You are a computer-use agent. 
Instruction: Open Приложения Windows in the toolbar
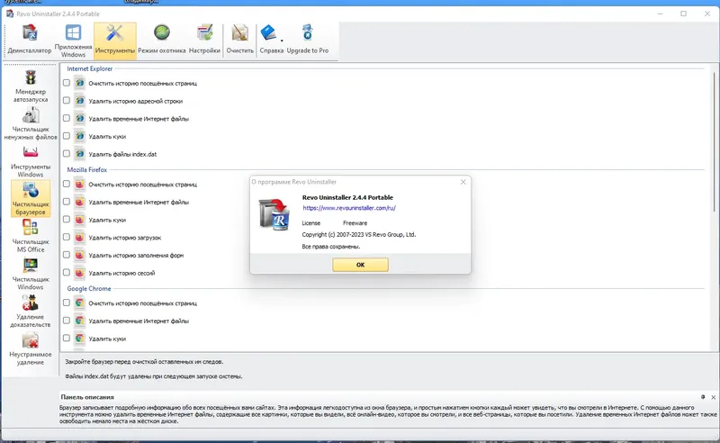point(73,41)
